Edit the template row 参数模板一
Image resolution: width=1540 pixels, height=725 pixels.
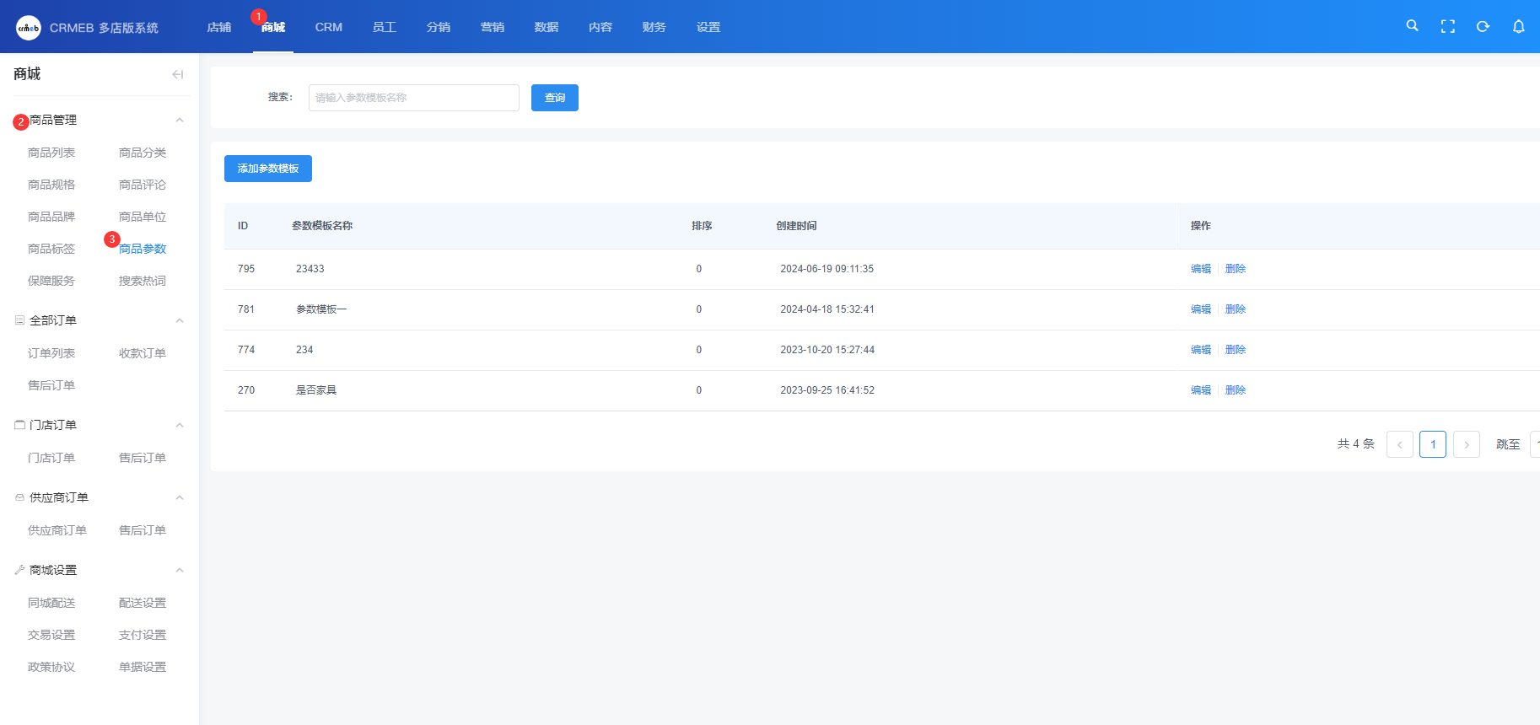(x=1200, y=309)
